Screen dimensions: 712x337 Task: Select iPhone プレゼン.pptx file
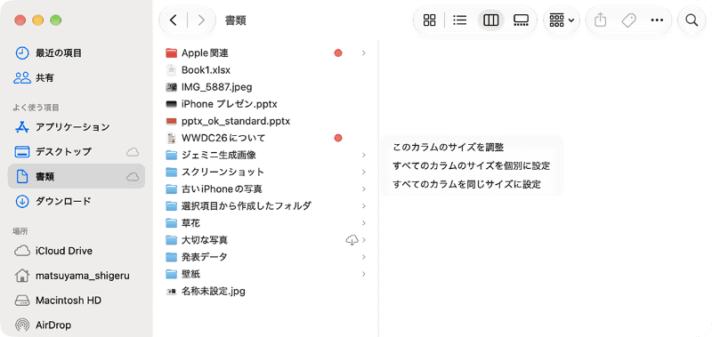266,104
